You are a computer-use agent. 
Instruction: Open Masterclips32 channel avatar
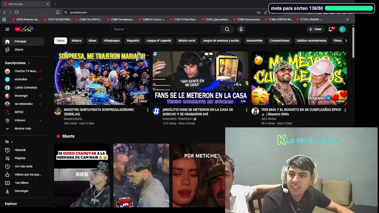(58, 111)
